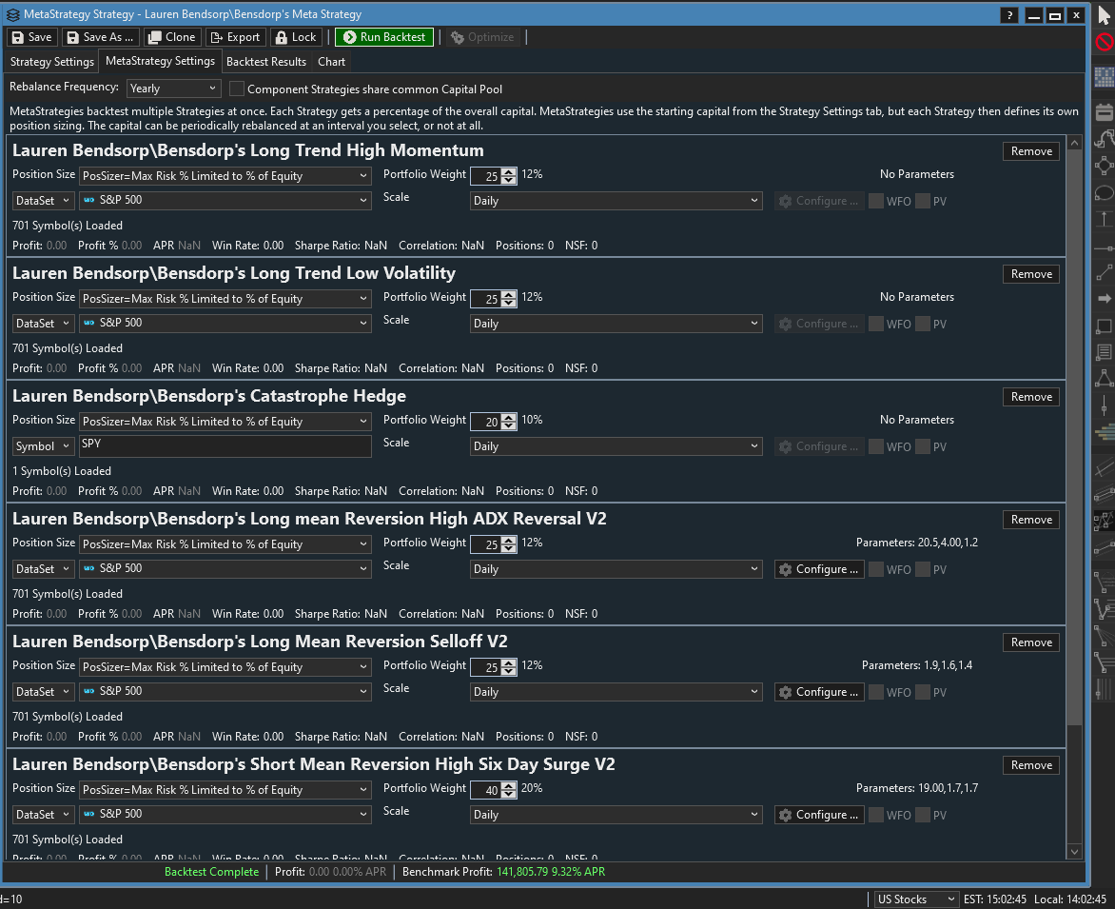Screen dimensions: 1115x909
Task: Toggle WFO checkbox for Six Day Surge V2
Action: tap(876, 815)
